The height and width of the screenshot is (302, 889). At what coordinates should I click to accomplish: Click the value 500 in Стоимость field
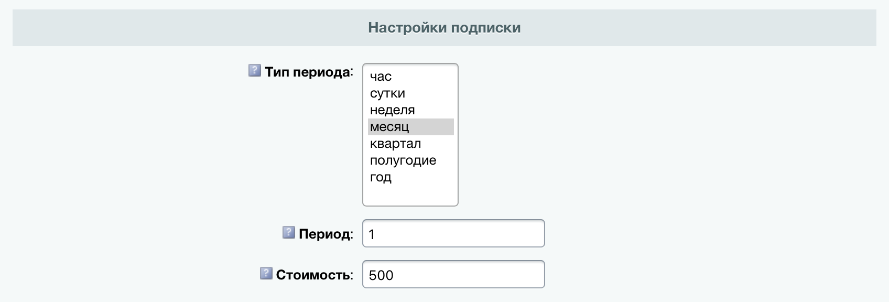tap(381, 275)
